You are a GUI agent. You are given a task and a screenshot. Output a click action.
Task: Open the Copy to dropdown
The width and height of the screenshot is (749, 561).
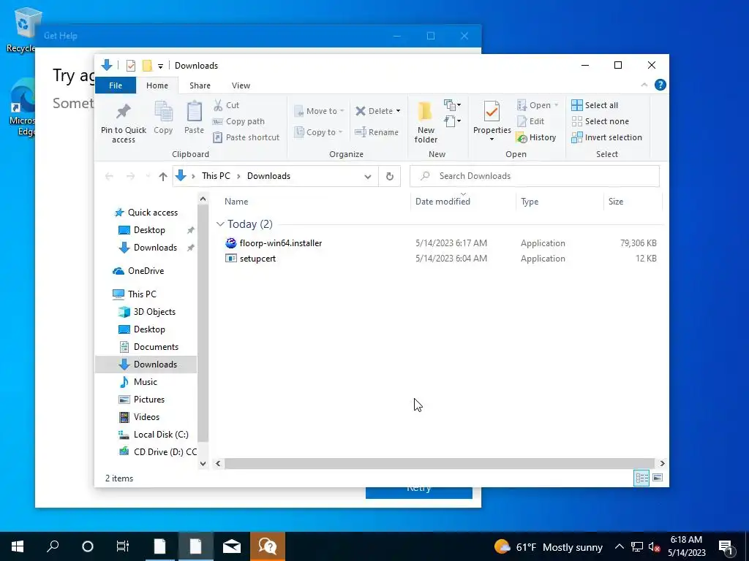[x=319, y=132]
